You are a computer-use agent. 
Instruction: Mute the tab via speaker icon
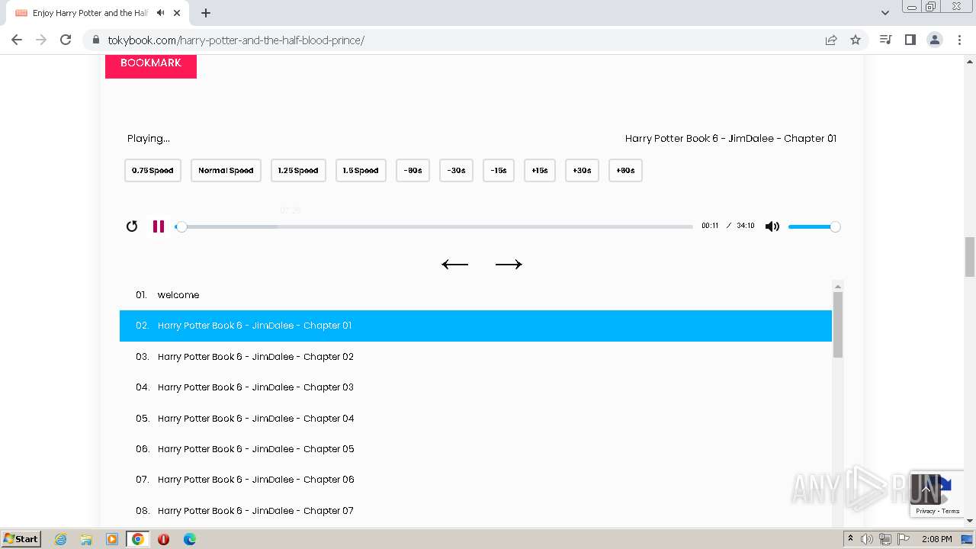(160, 13)
